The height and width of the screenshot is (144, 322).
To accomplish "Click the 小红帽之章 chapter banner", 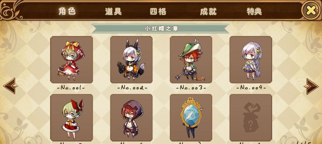I will [x=160, y=28].
